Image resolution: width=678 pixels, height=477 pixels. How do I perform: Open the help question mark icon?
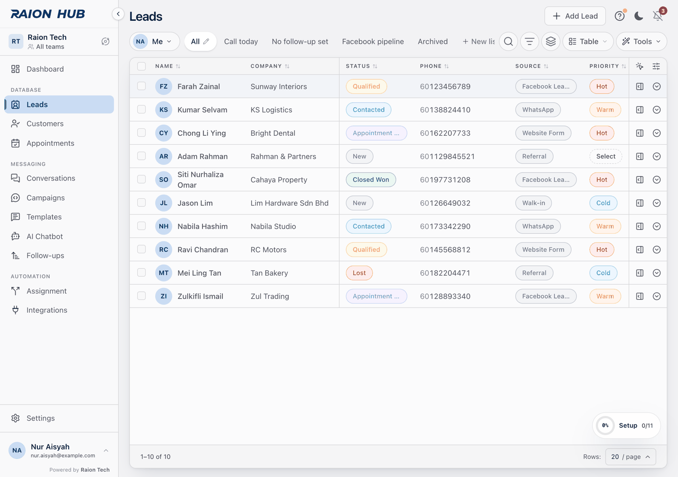tap(620, 16)
